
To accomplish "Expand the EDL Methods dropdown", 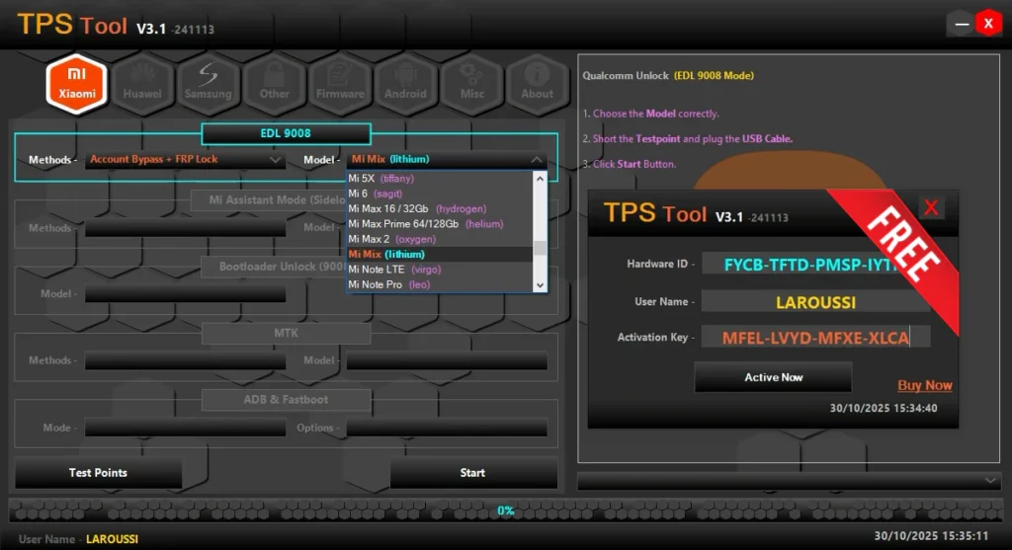I will (185, 159).
